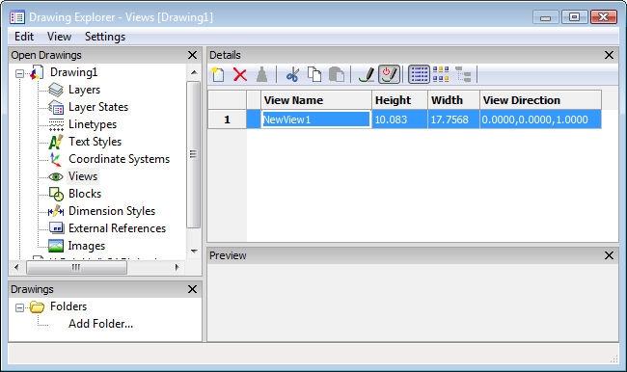Switch to icon view mode

click(441, 75)
